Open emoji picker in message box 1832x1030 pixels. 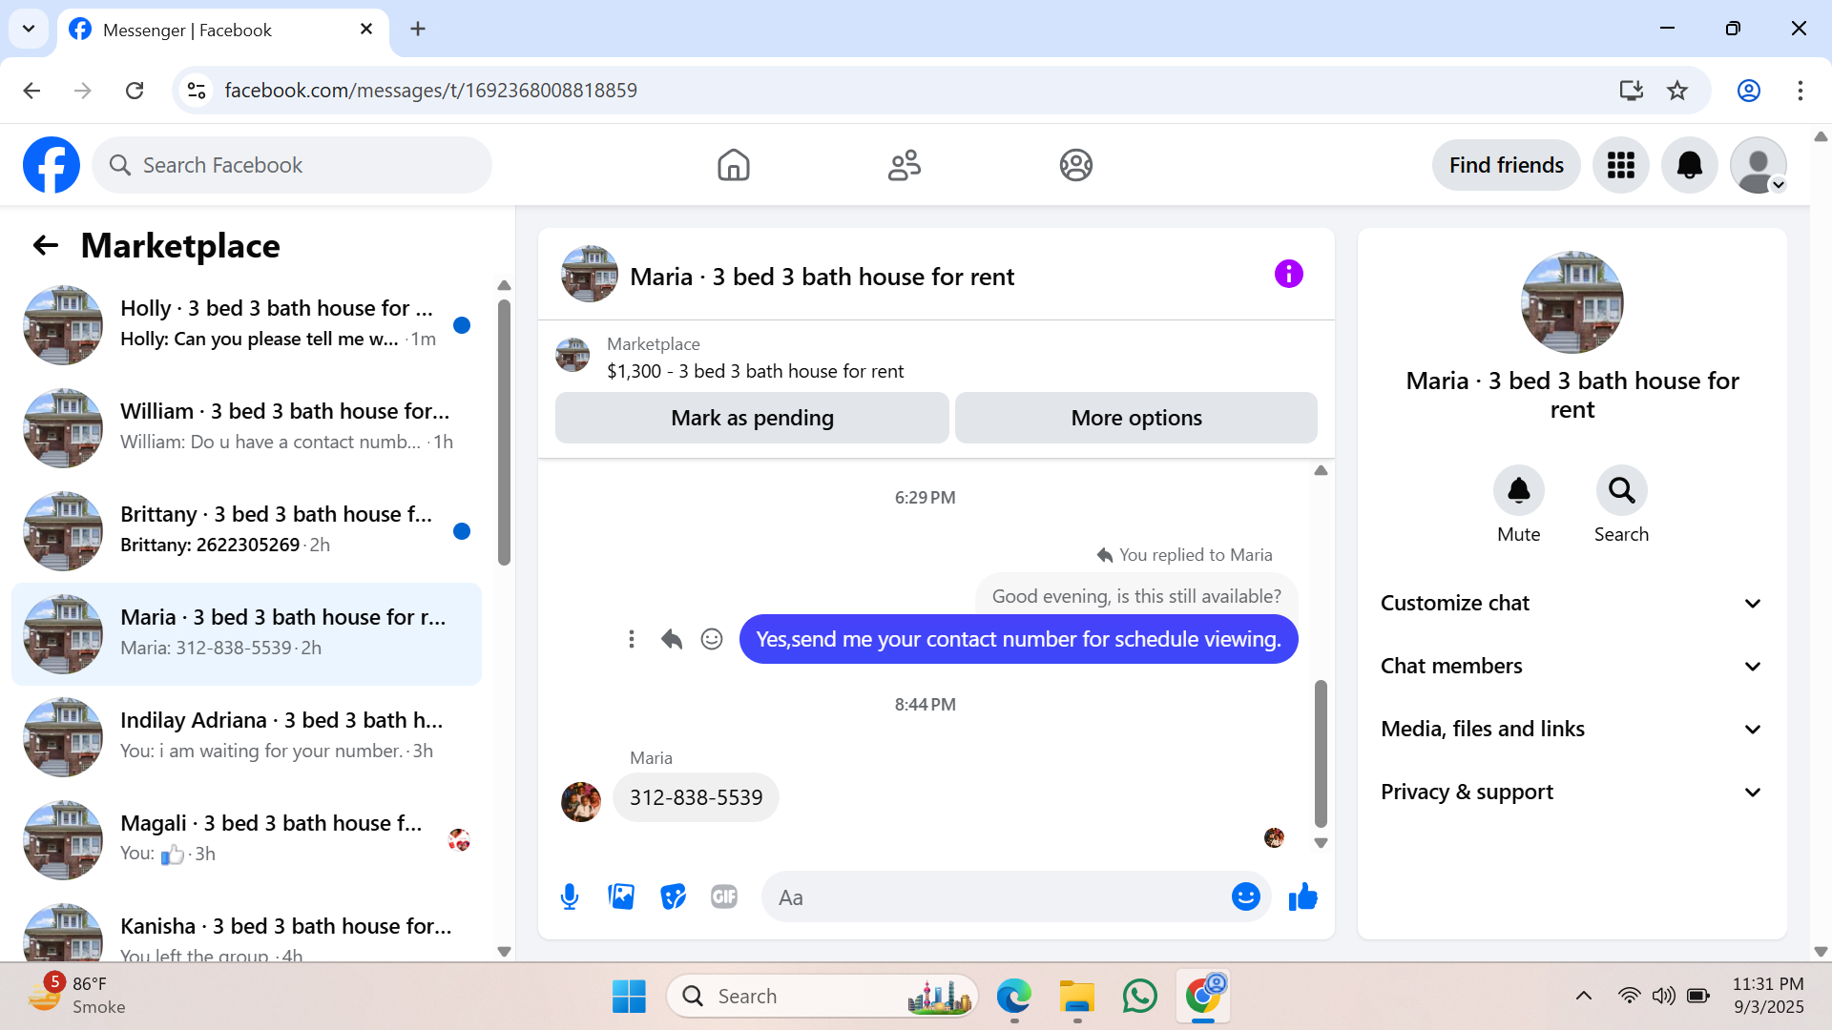click(x=1245, y=896)
